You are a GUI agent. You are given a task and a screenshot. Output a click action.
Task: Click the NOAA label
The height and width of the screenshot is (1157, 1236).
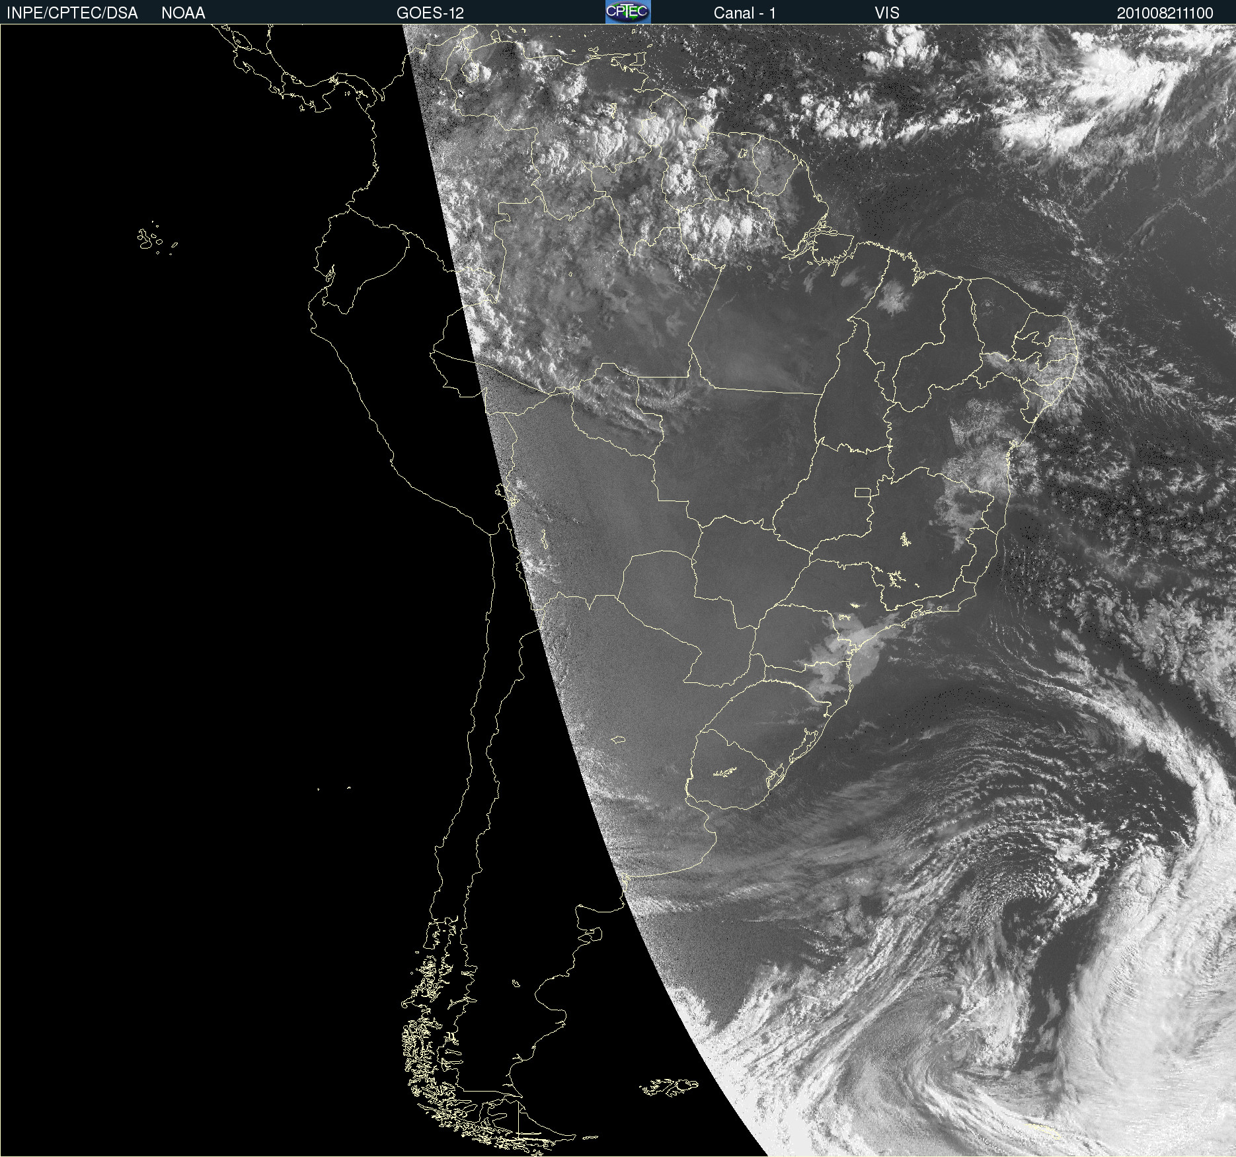tap(183, 13)
